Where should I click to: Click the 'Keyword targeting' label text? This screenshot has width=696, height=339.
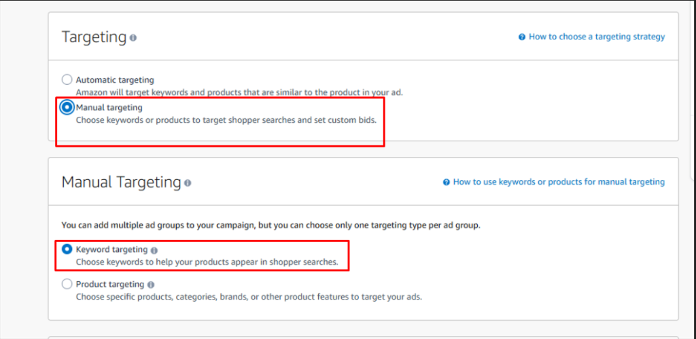pyautogui.click(x=111, y=250)
